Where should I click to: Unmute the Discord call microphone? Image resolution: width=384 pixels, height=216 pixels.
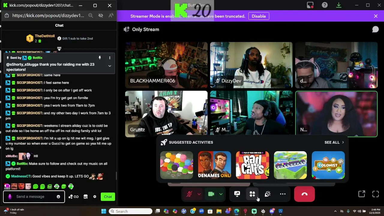pyautogui.click(x=189, y=194)
